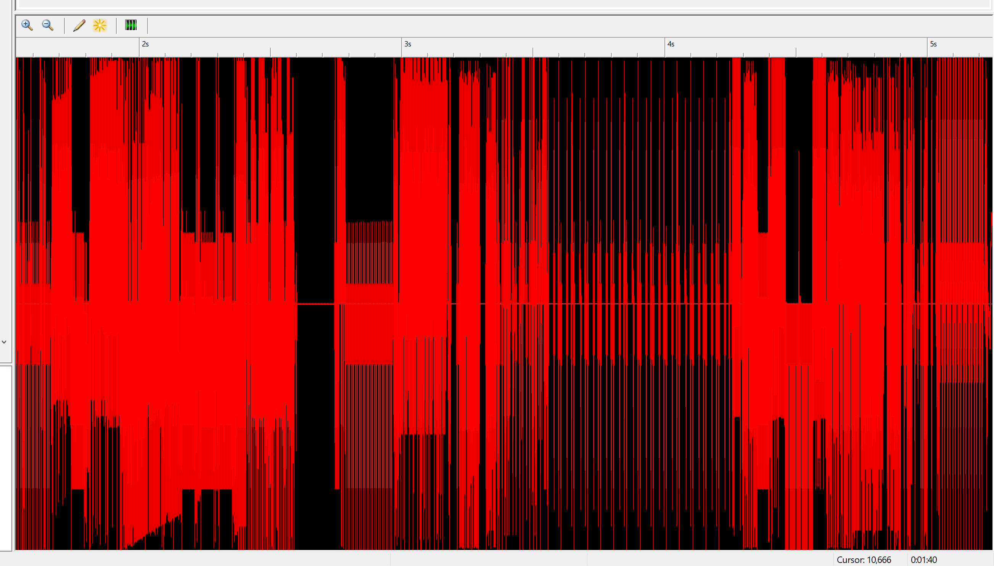Click the half-second tick between 3s and 4s
994x566 pixels.
click(x=533, y=52)
